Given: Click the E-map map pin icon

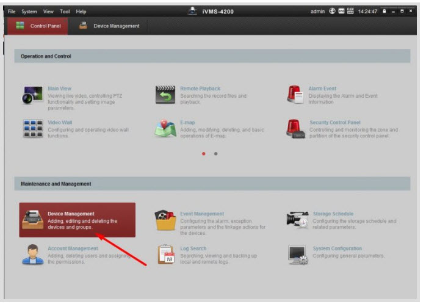Looking at the screenshot, I should click(x=165, y=129).
